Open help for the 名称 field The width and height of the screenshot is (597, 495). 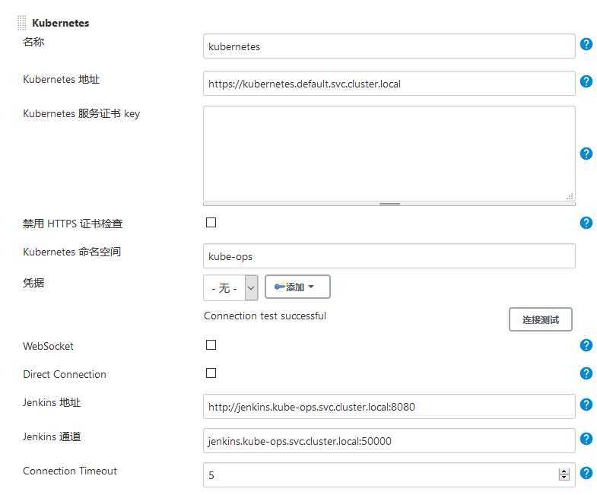[586, 44]
